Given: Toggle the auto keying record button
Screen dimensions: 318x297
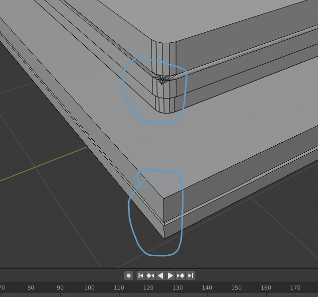Looking at the screenshot, I should (x=129, y=276).
